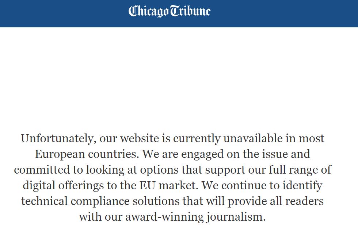The image size is (358, 244).
Task: Click the word "Unfortunately" in the message
Action: [x=57, y=139]
